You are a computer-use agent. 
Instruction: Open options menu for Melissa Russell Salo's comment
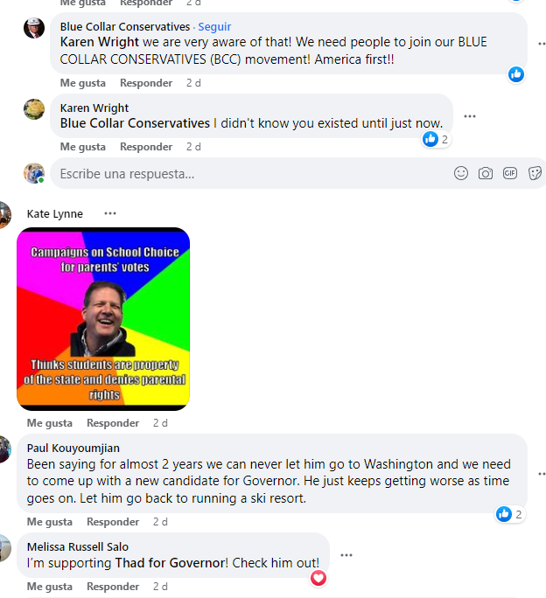point(346,555)
